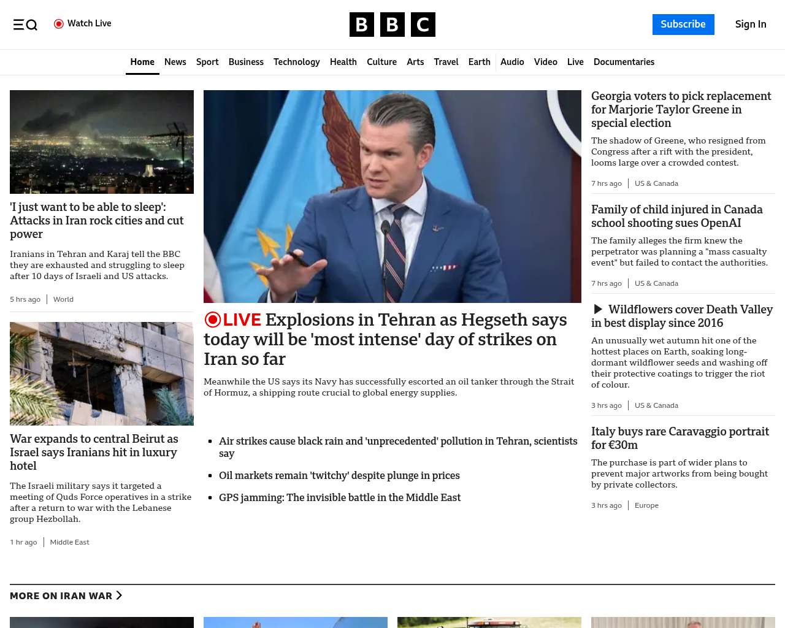Open the Hegseth press conference photo
Screen dimensions: 785x628
pyautogui.click(x=392, y=196)
